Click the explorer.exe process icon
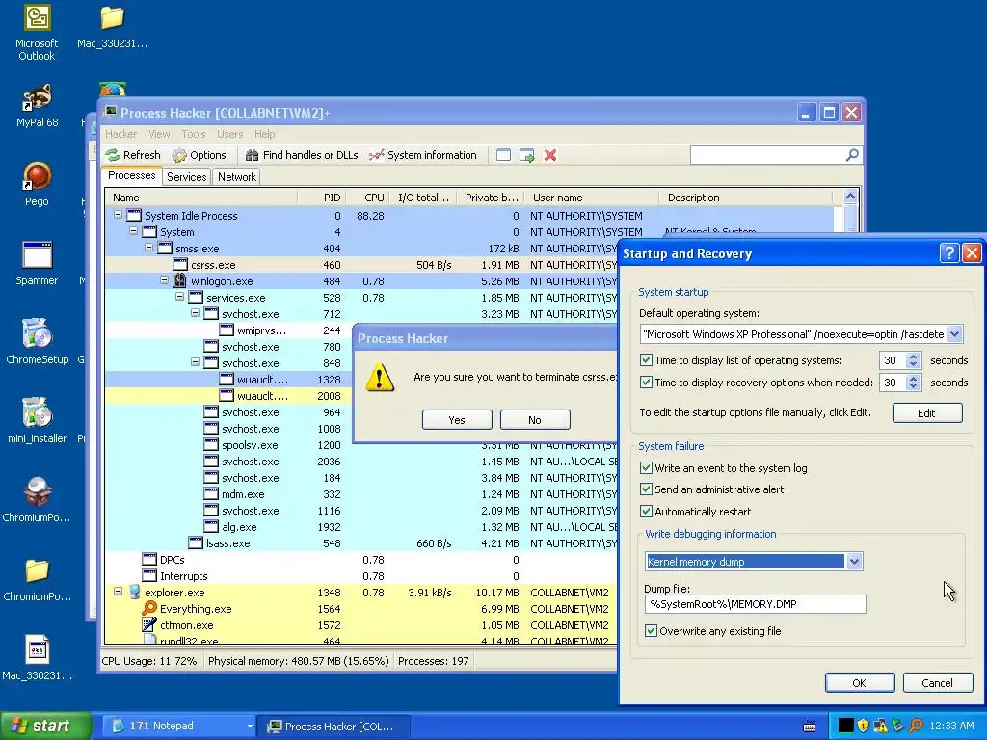 click(135, 593)
